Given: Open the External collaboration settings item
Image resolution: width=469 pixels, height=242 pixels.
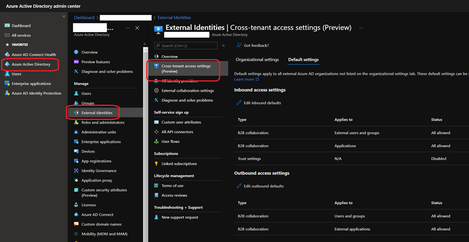Looking at the screenshot, I should tap(187, 91).
